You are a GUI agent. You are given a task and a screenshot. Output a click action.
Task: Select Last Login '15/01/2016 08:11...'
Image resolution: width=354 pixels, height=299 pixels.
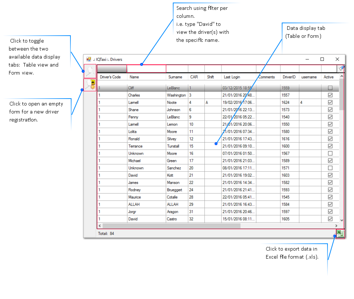[x=239, y=219]
